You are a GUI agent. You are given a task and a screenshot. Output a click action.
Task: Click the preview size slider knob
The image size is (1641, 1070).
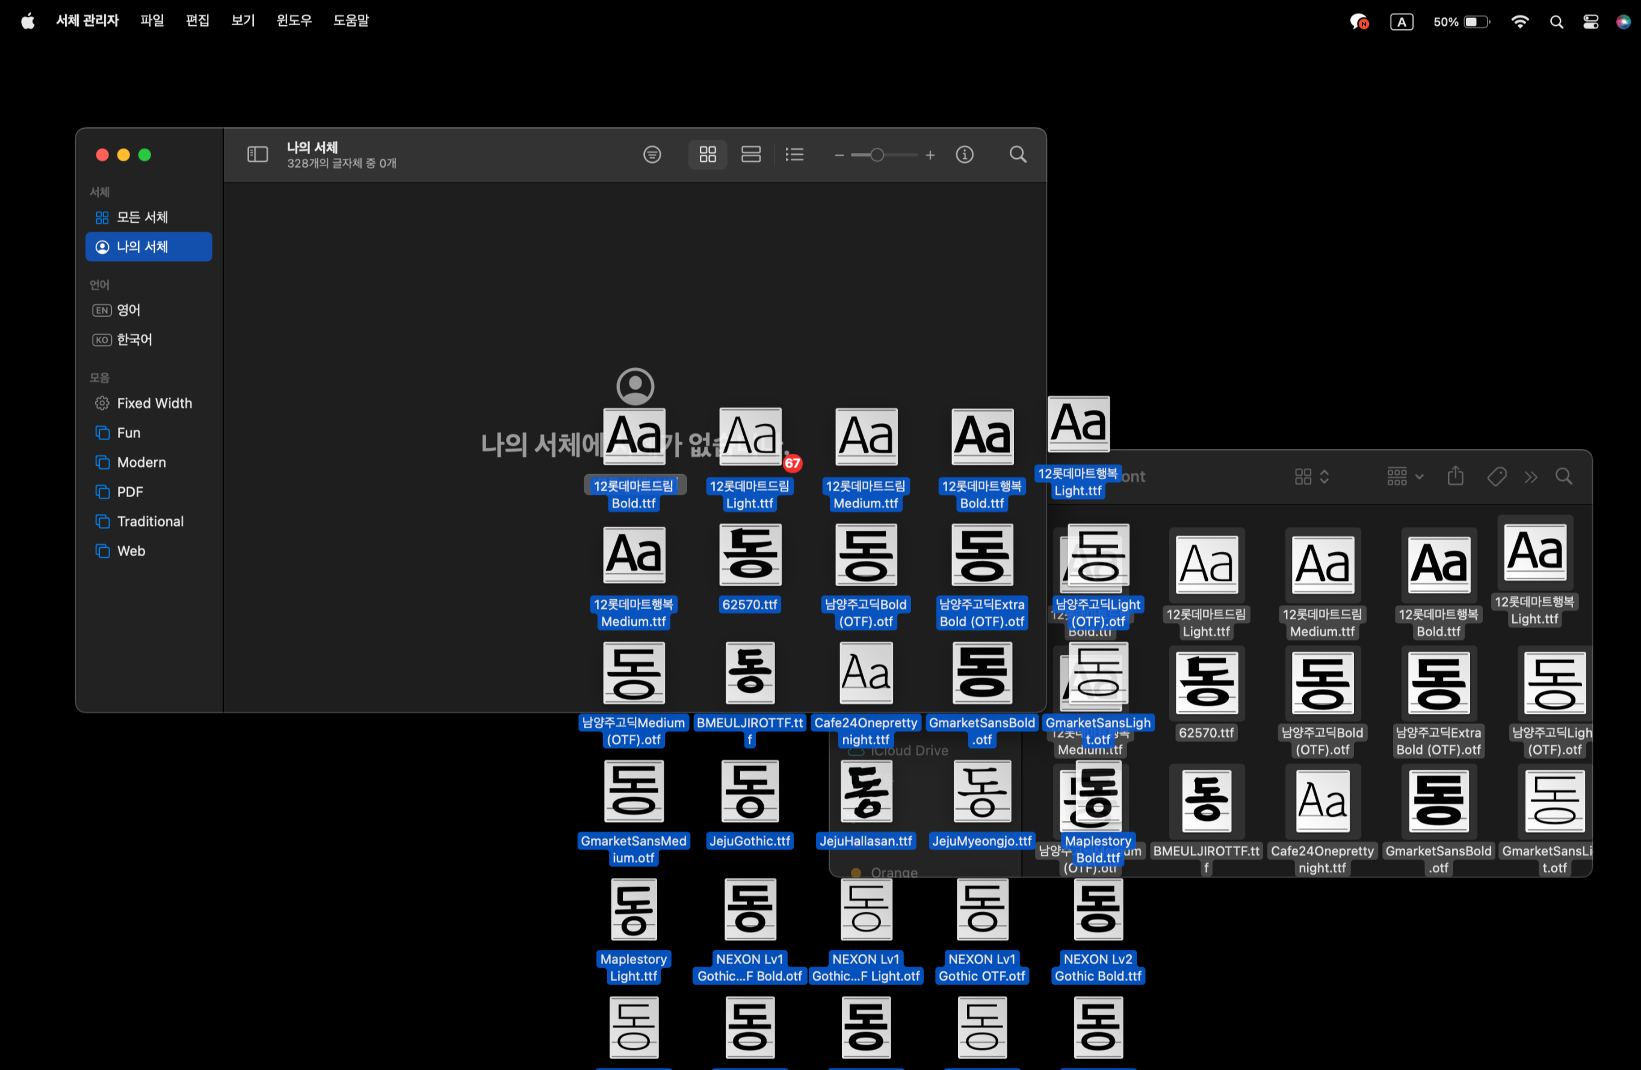tap(877, 155)
